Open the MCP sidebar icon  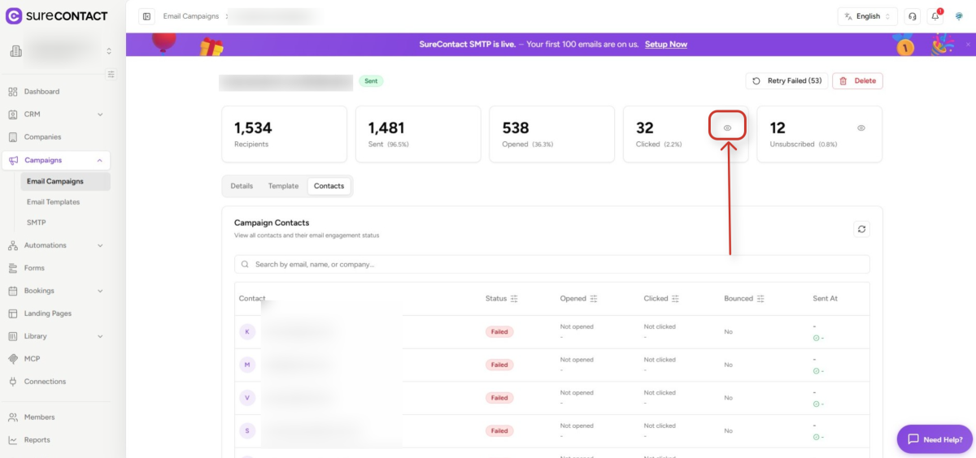point(13,359)
